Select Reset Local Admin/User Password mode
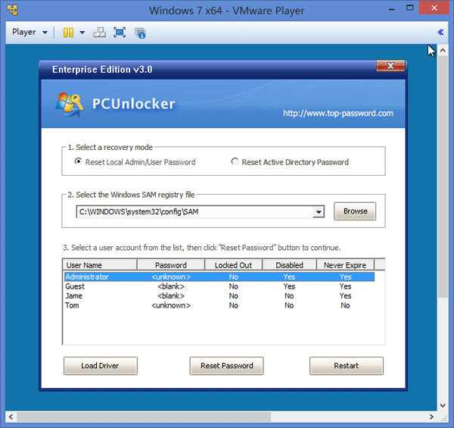454x428 pixels. (x=135, y=162)
